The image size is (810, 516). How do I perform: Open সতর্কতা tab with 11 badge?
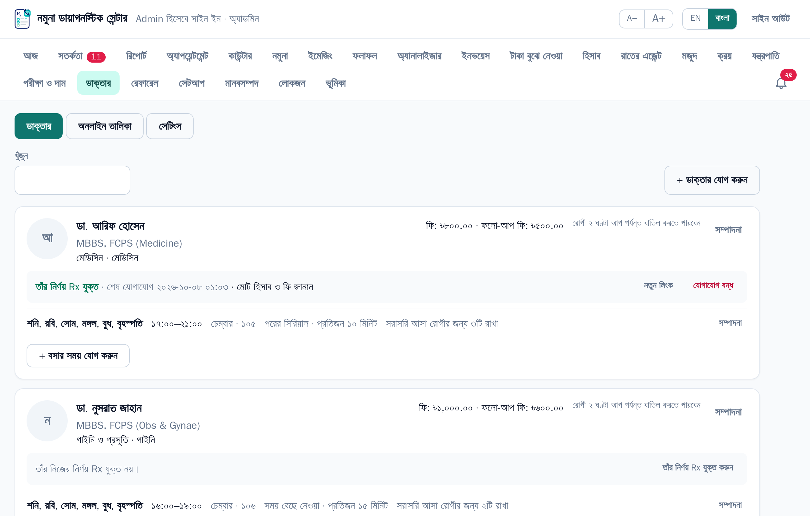[x=82, y=56]
